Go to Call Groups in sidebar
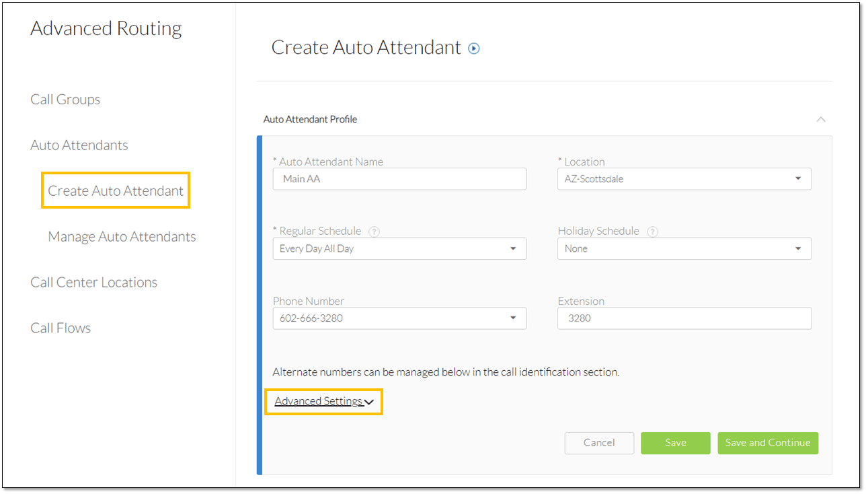 tap(65, 100)
